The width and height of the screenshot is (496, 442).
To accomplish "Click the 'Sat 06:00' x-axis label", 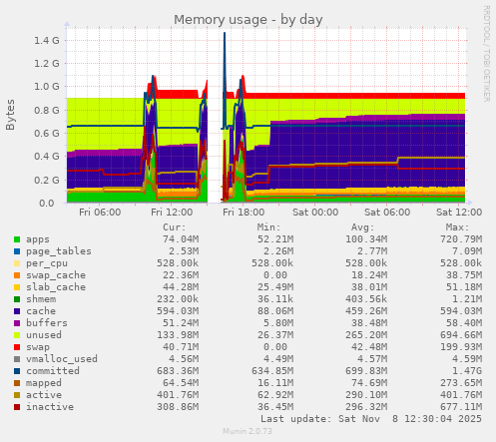I will coord(387,213).
